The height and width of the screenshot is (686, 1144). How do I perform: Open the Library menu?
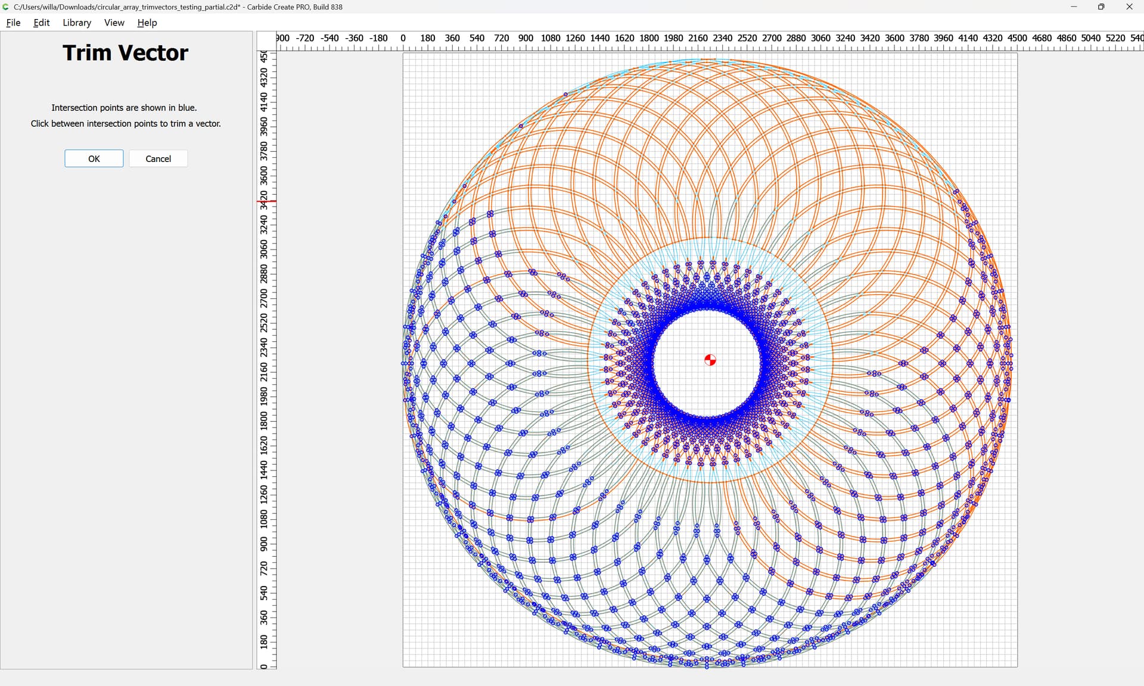click(77, 23)
